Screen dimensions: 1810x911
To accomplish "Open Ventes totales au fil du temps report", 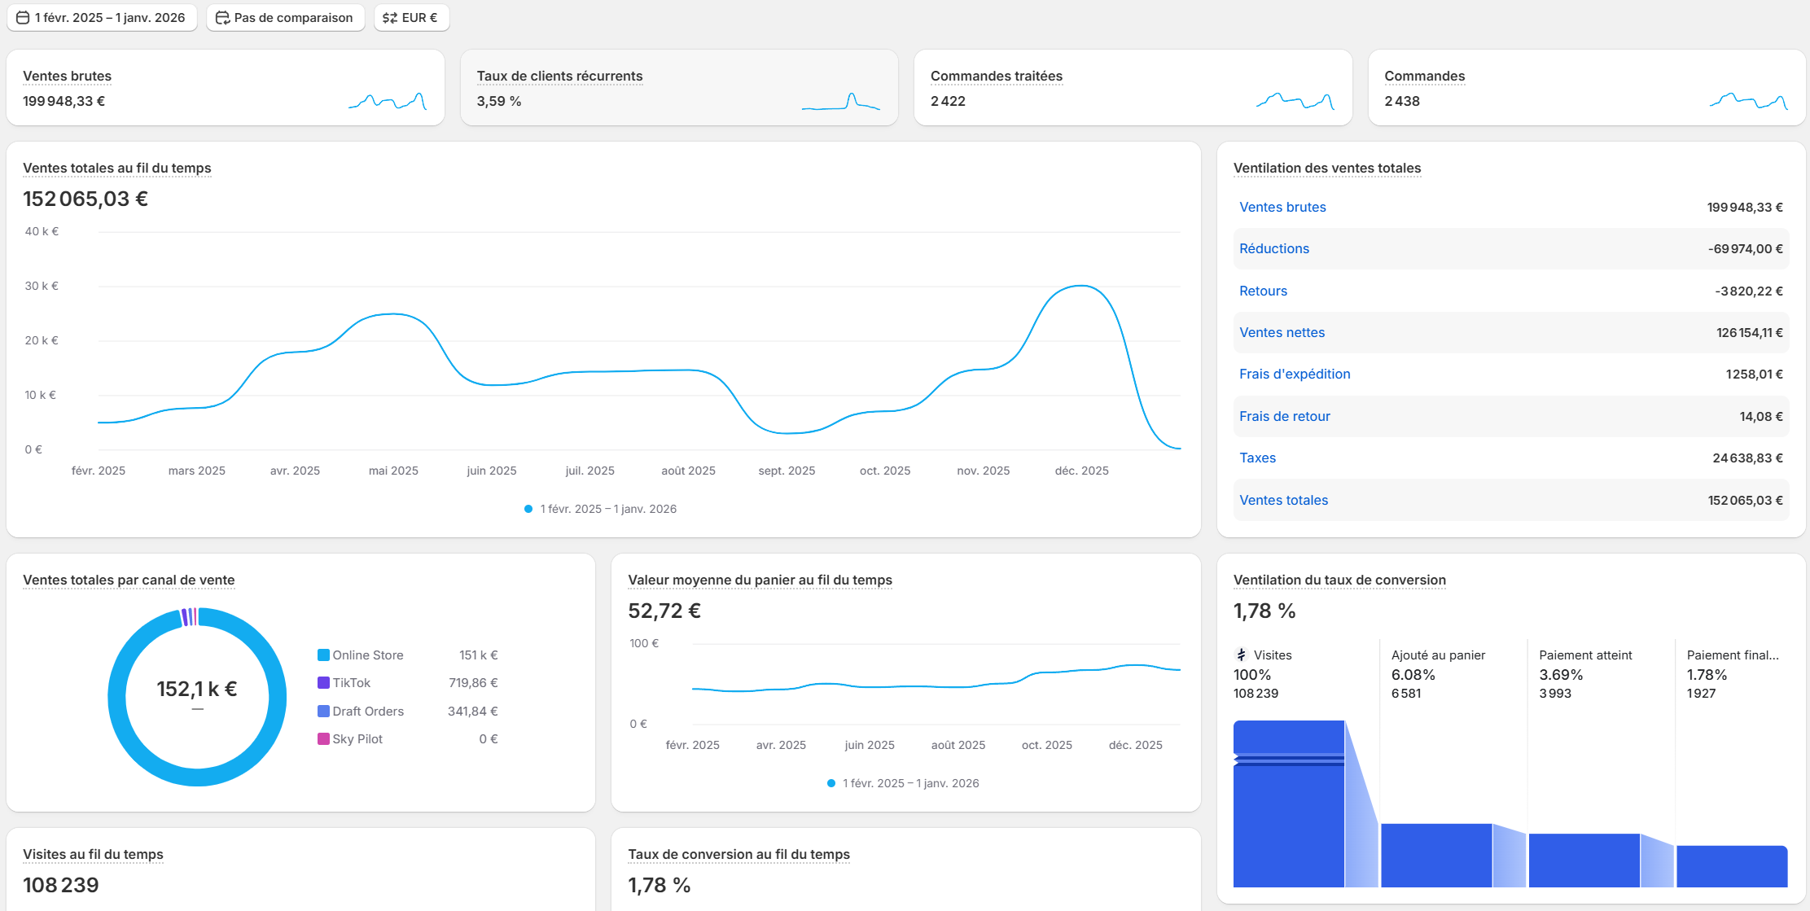I will tap(117, 168).
